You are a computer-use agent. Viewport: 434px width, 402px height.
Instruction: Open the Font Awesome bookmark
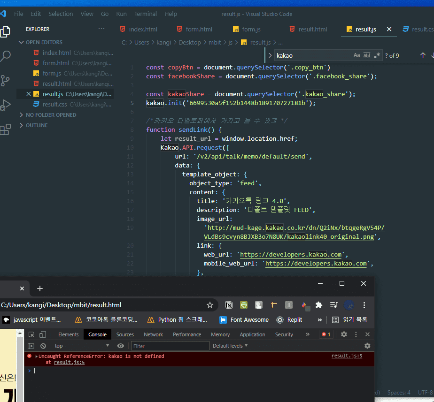pyautogui.click(x=244, y=320)
